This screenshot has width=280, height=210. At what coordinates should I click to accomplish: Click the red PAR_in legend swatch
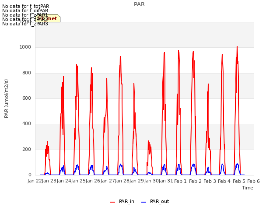[x=113, y=202]
